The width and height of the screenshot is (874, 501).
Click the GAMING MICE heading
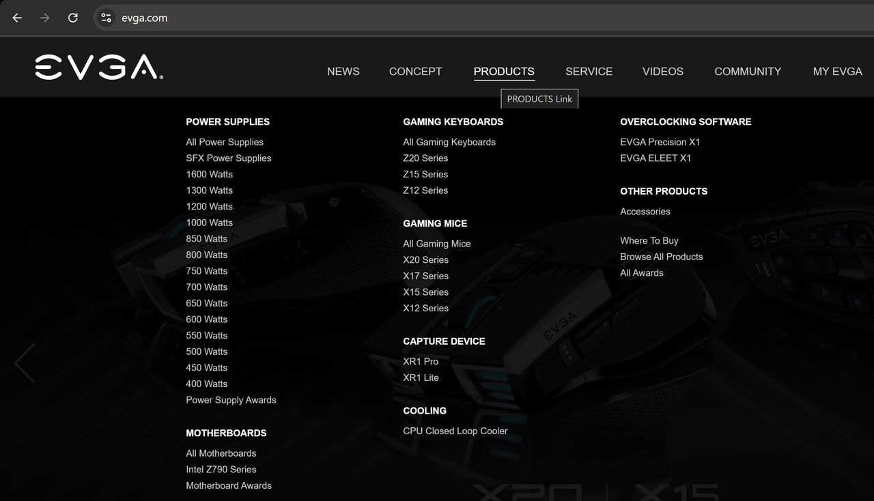pos(436,223)
